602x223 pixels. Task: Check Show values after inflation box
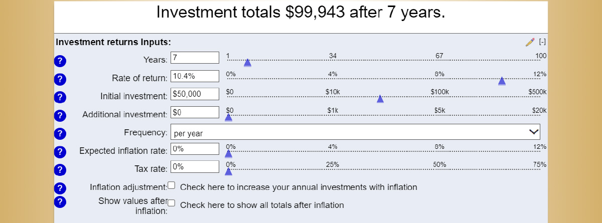coord(172,203)
